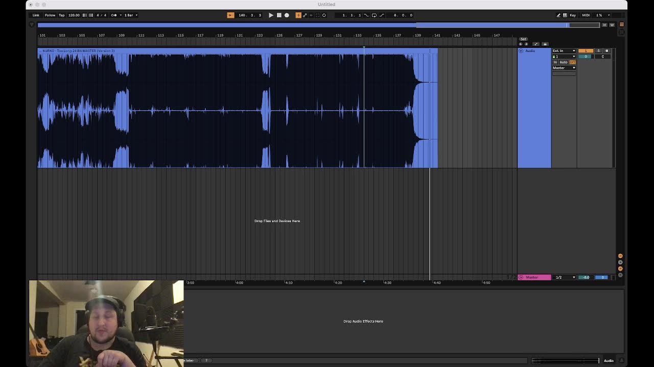Arm the Audio track for recording
The image size is (654, 367).
pos(607,51)
